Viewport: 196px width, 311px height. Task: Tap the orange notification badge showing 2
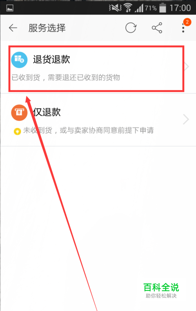(x=187, y=22)
